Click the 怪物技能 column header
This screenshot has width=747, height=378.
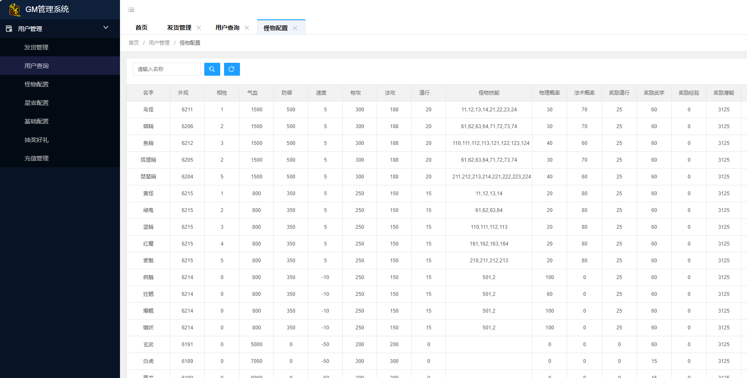click(489, 93)
